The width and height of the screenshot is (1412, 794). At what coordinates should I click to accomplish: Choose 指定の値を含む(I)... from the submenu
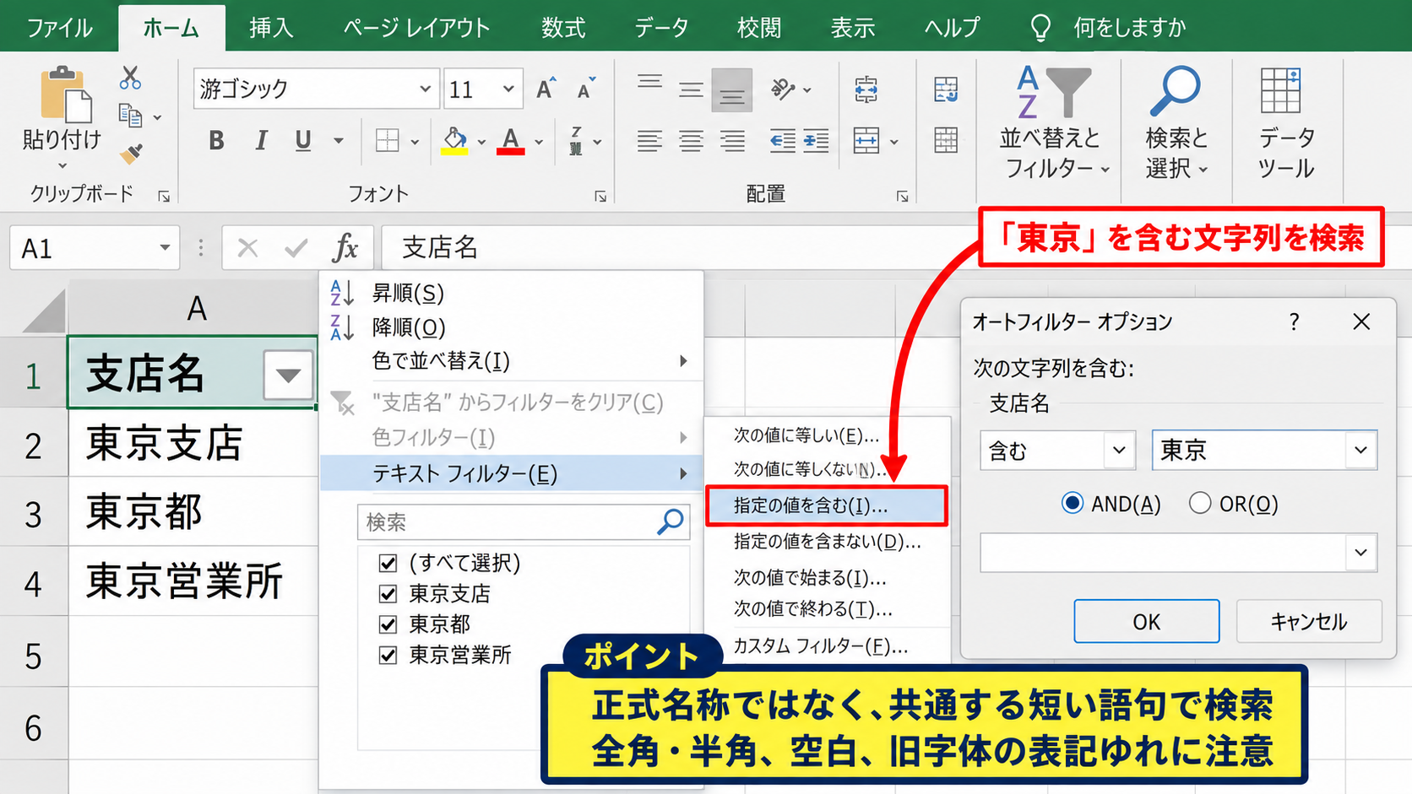(826, 505)
